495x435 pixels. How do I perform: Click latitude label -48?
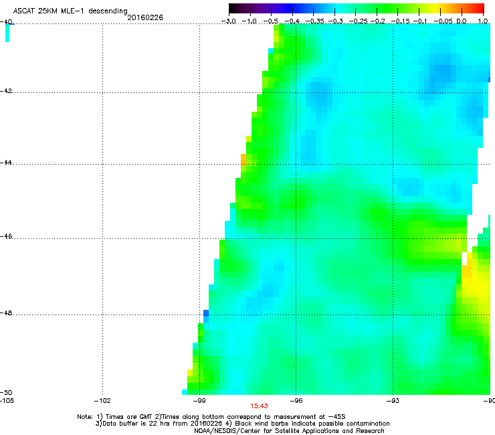coord(6,313)
